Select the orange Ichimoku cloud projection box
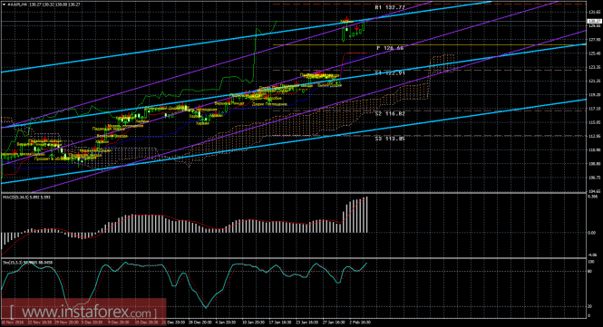The height and width of the screenshot is (327, 603). pos(443,63)
